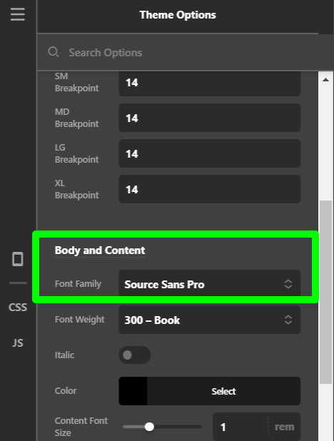This screenshot has width=334, height=441.
Task: Click the rem unit label
Action: (x=285, y=427)
